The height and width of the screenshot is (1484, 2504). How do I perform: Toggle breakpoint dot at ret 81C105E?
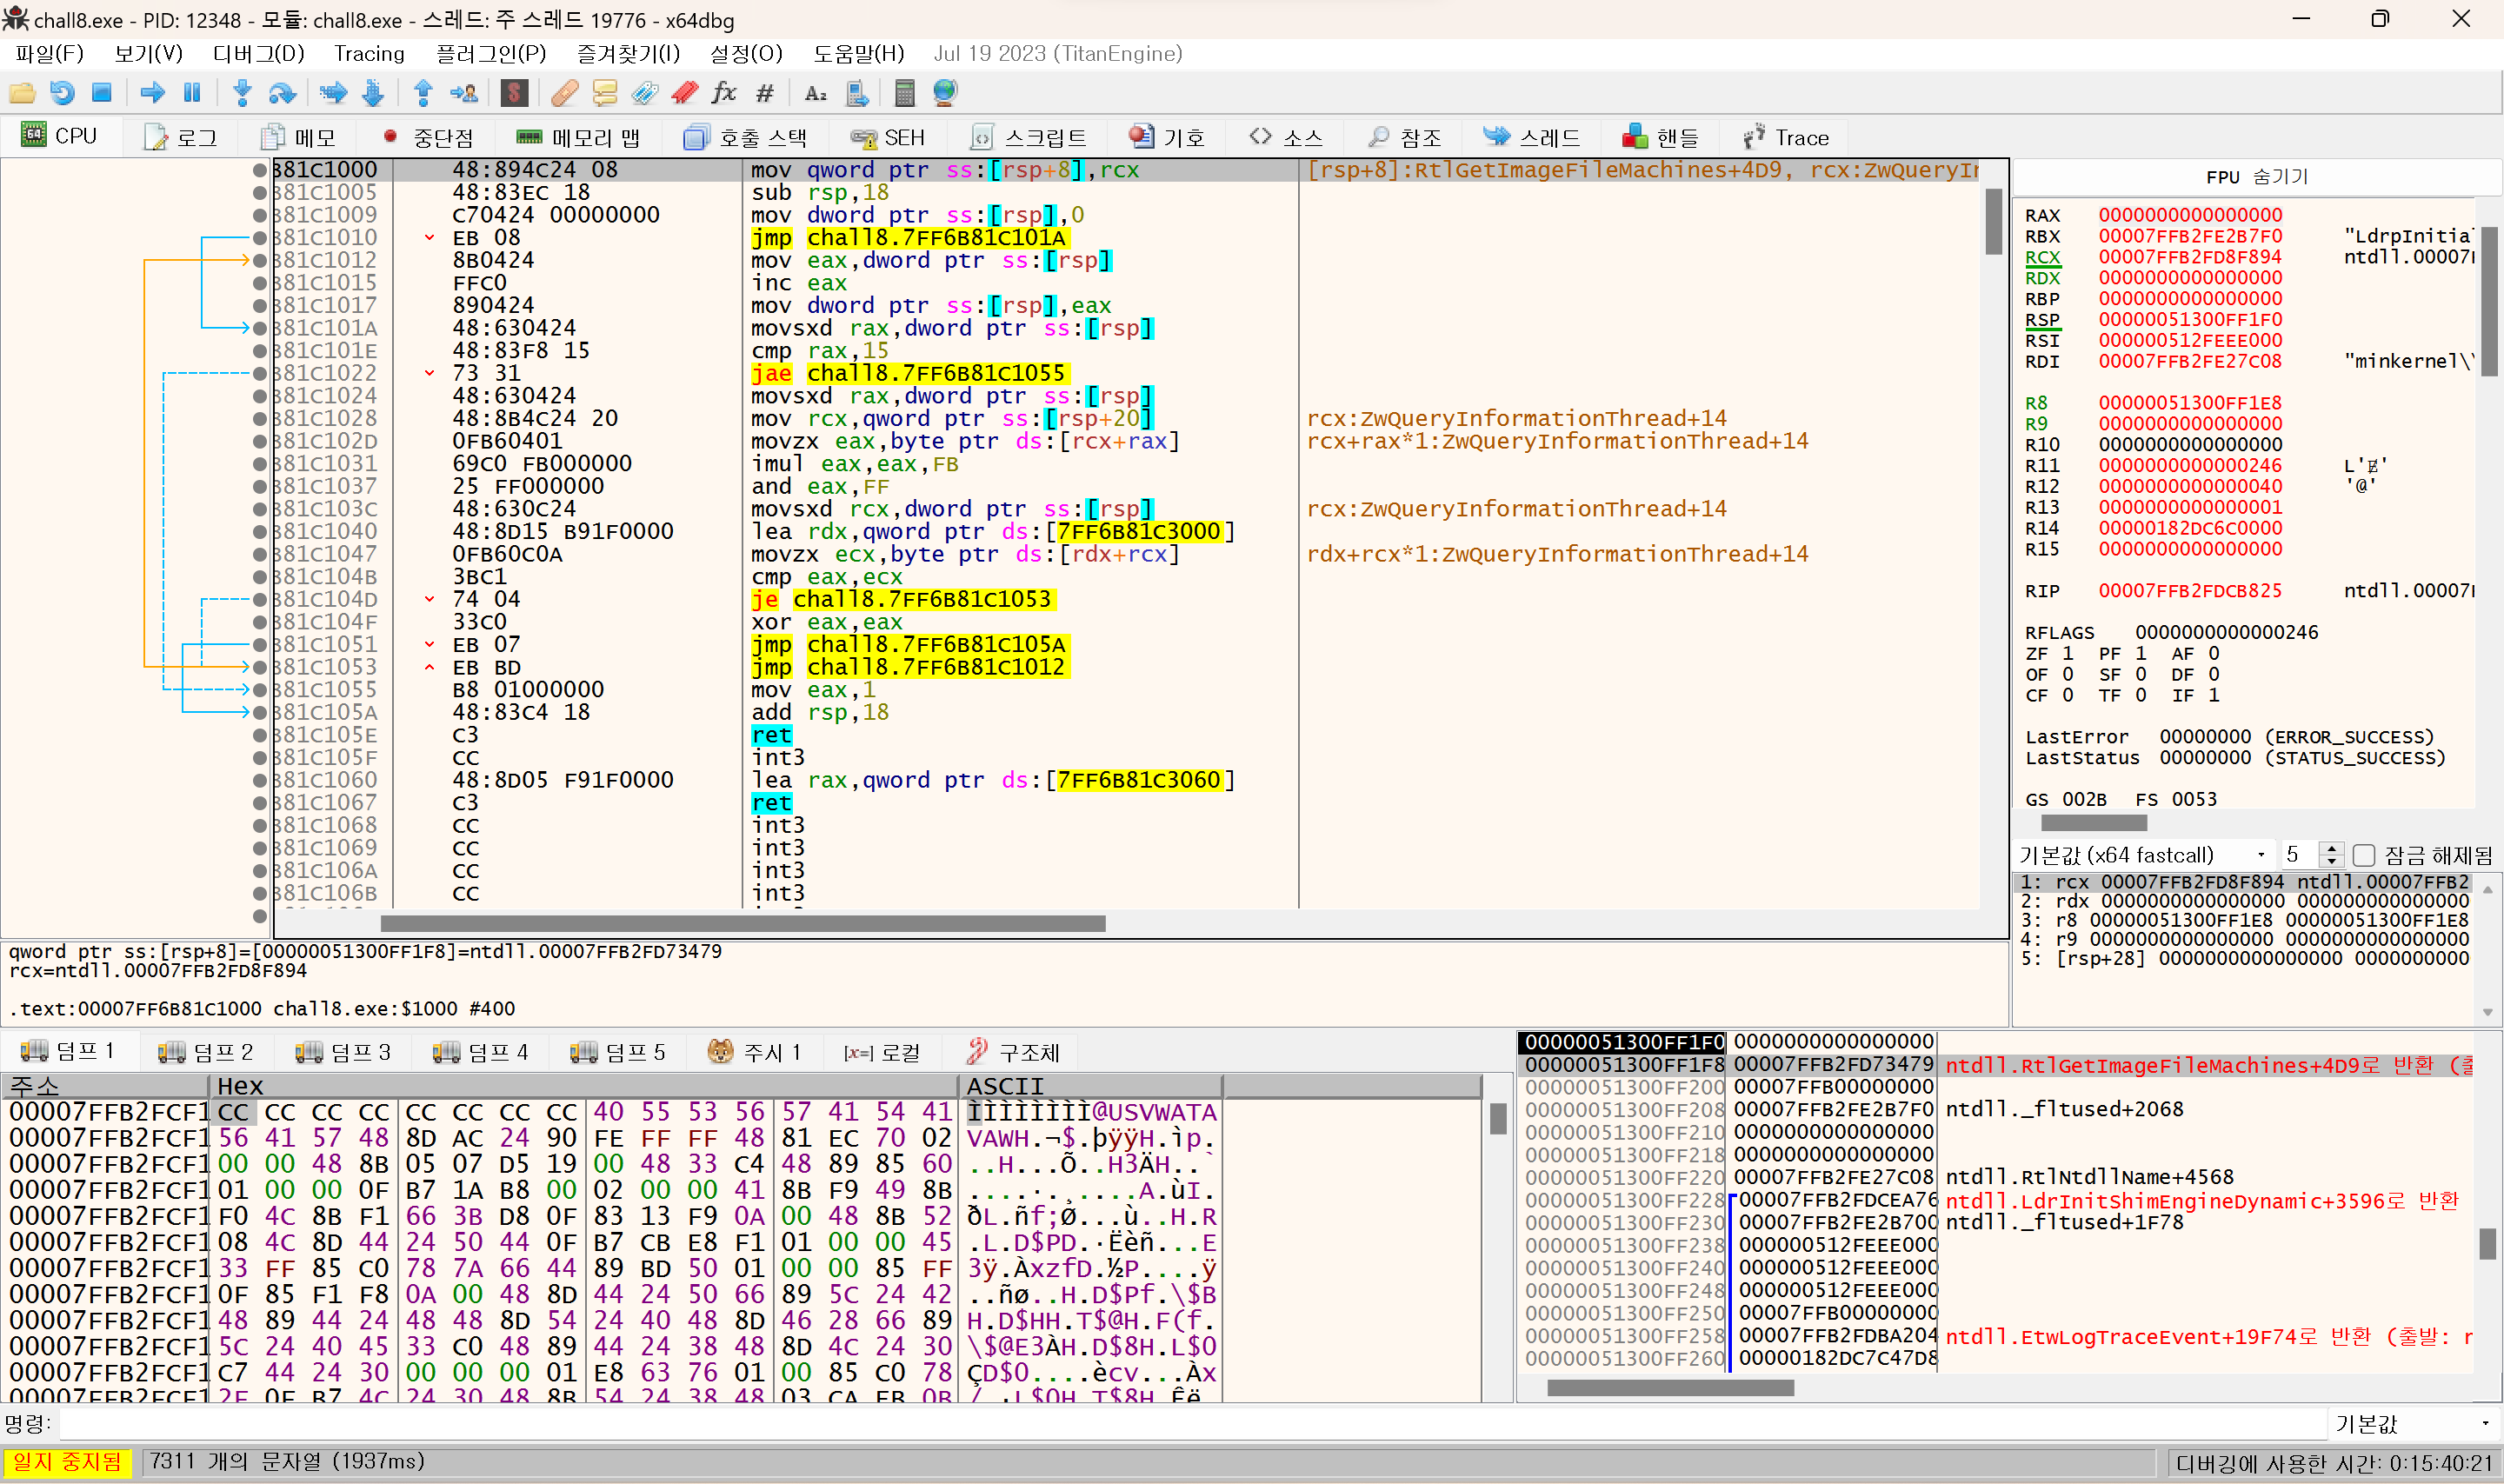click(x=260, y=735)
